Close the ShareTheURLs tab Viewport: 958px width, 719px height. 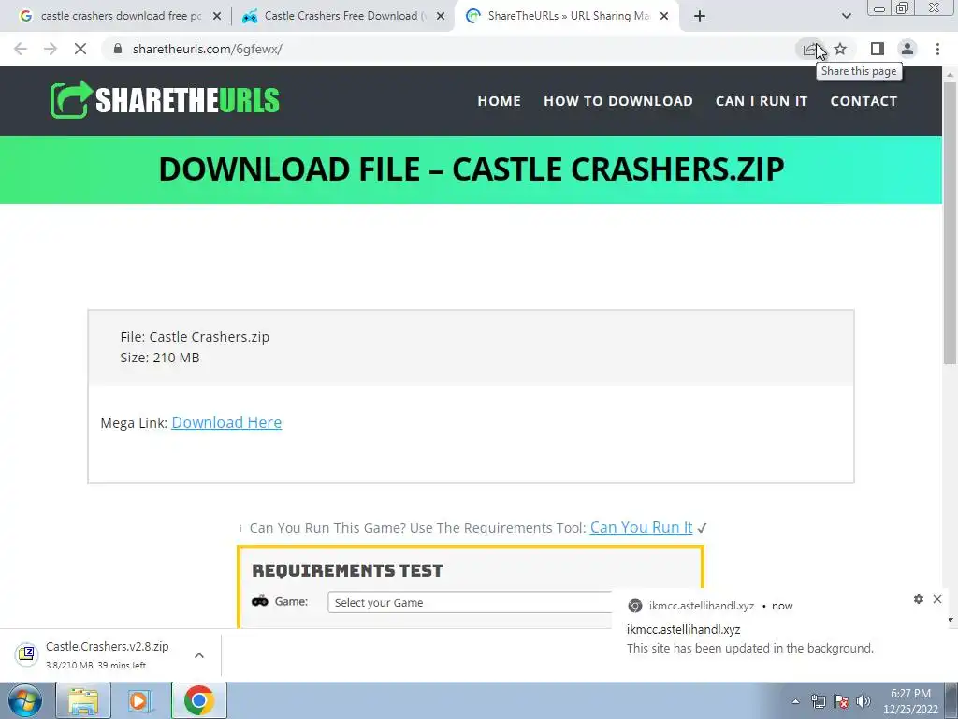[664, 17]
